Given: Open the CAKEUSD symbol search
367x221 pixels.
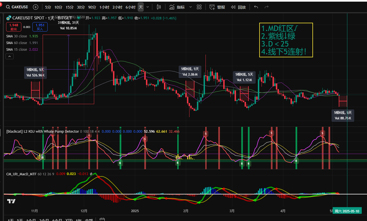Looking at the screenshot, I should [x=18, y=7].
